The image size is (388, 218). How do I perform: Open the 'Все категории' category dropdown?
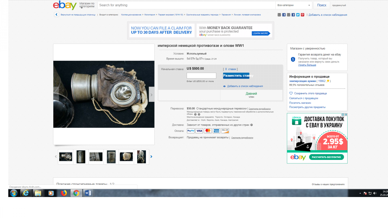[294, 5]
